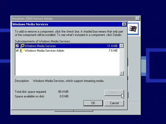Close the Windows Media Services dialog
This screenshot has height=124, width=166.
pyautogui.click(x=124, y=24)
